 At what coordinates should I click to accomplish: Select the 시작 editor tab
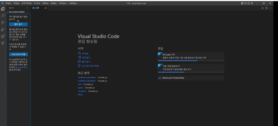(x=39, y=8)
